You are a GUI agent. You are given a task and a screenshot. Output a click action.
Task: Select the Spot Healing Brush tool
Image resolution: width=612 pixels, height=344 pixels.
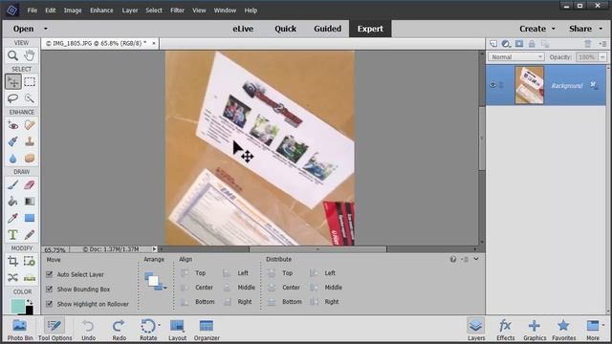(30, 125)
